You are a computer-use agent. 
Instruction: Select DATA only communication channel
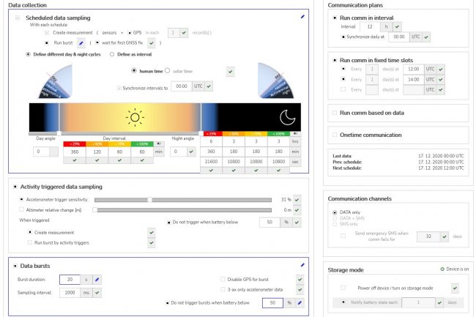[x=335, y=213]
